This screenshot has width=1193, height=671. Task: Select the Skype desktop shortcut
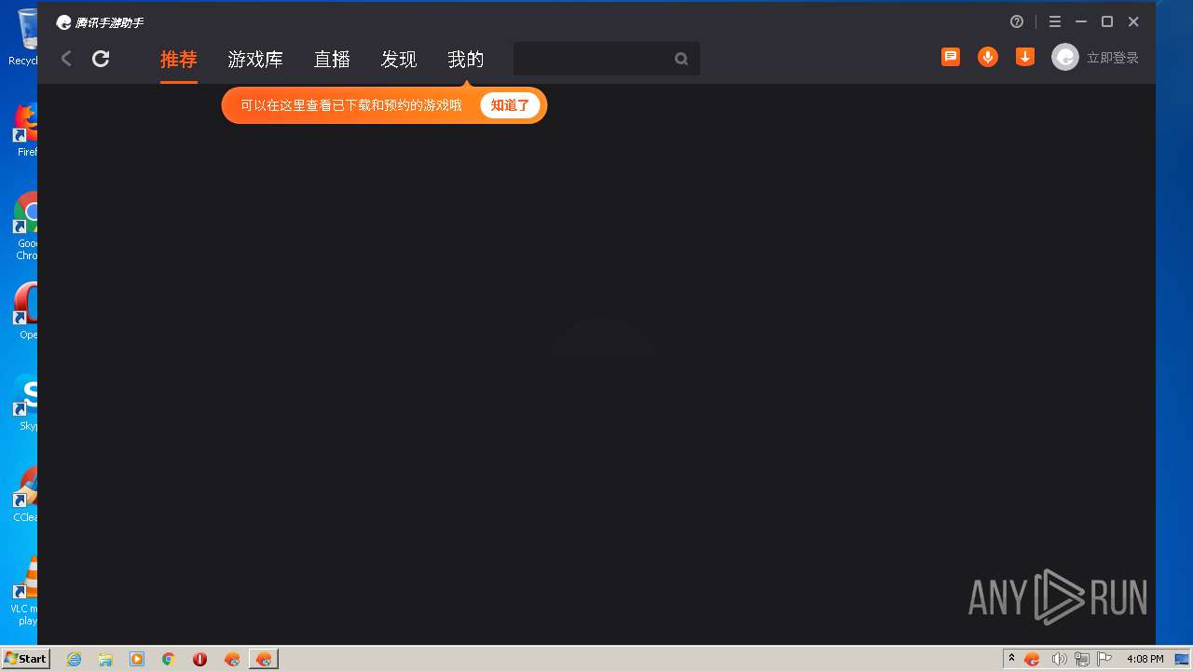tap(25, 403)
